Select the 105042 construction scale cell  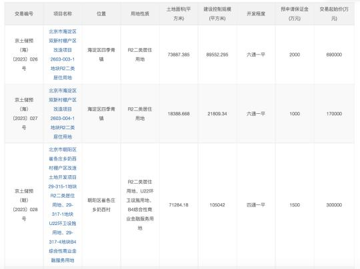pos(217,205)
